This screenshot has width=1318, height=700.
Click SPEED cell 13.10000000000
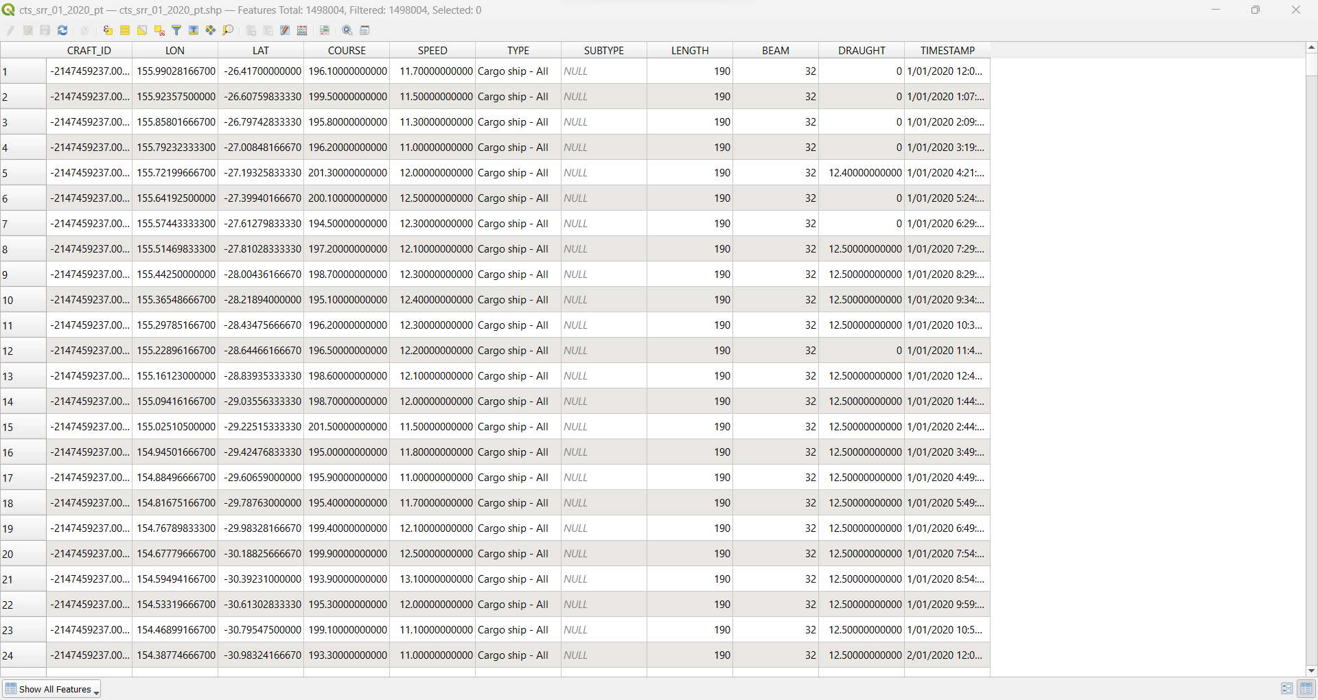pos(432,579)
